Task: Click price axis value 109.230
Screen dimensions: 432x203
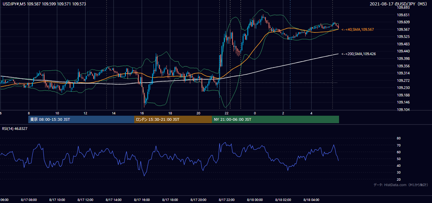Action: click(x=403, y=88)
